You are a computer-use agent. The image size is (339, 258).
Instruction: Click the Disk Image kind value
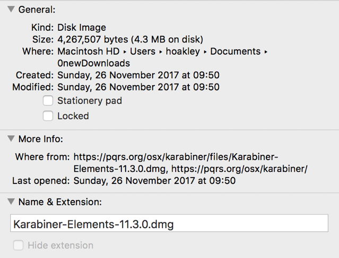click(82, 28)
